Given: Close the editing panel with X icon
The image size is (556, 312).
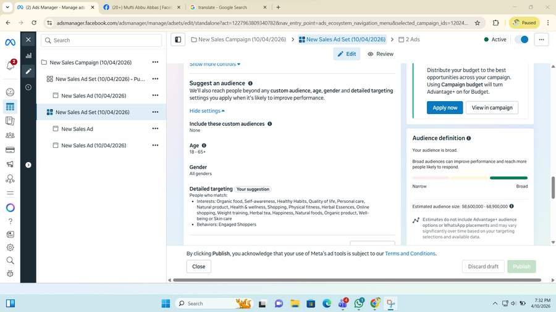Looking at the screenshot, I should [x=28, y=39].
